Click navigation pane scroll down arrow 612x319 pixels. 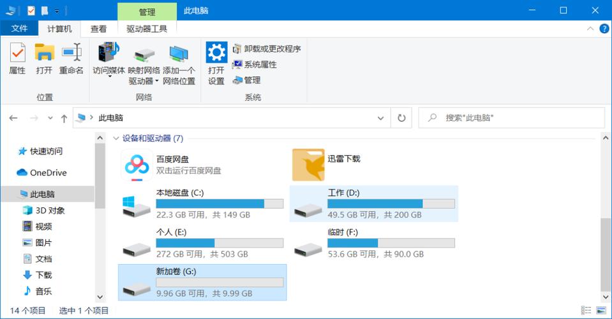point(100,297)
